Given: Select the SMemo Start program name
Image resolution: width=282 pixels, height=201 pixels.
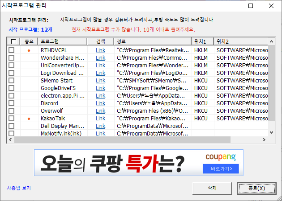Looking at the screenshot, I should coord(57,81).
